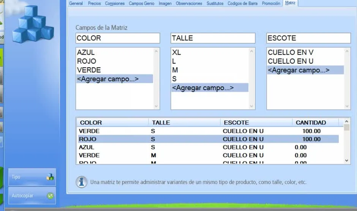This screenshot has width=357, height=211.
Task: Switch to Campos Genio tab
Action: (x=141, y=3)
